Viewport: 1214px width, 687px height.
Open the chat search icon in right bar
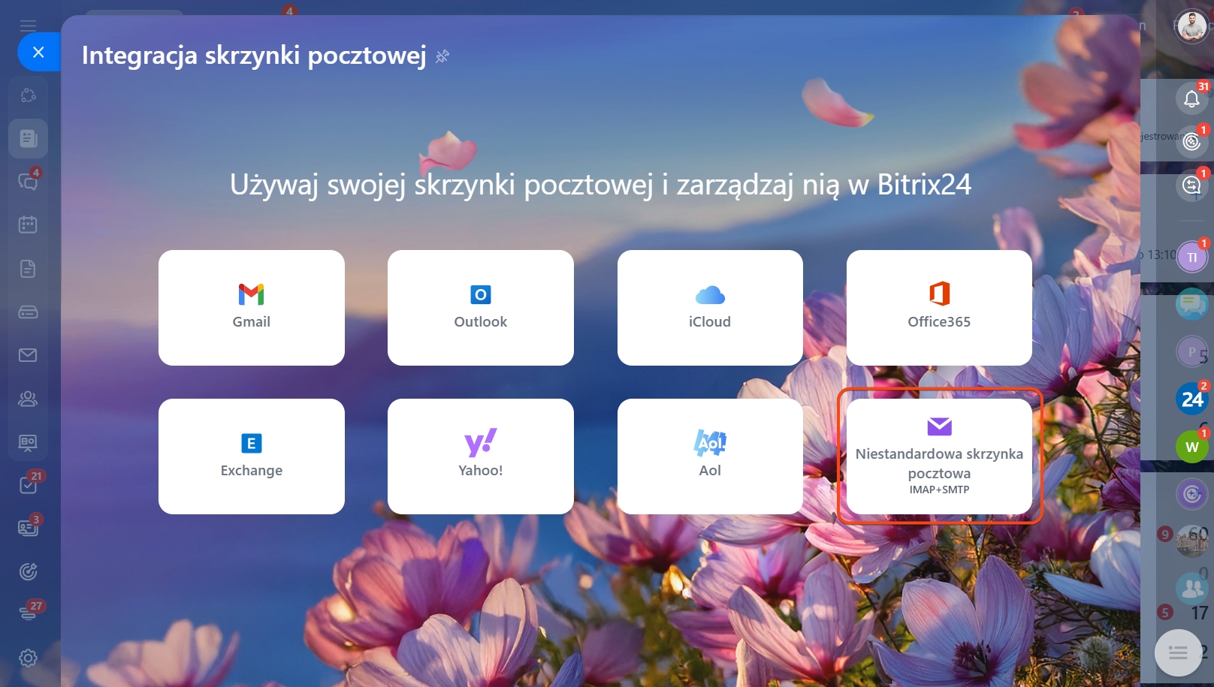pos(1191,185)
